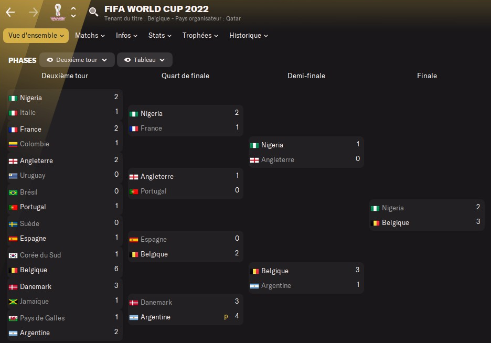Screen dimensions: 491x343
Task: Open the search magnifier icon
Action: click(x=93, y=12)
